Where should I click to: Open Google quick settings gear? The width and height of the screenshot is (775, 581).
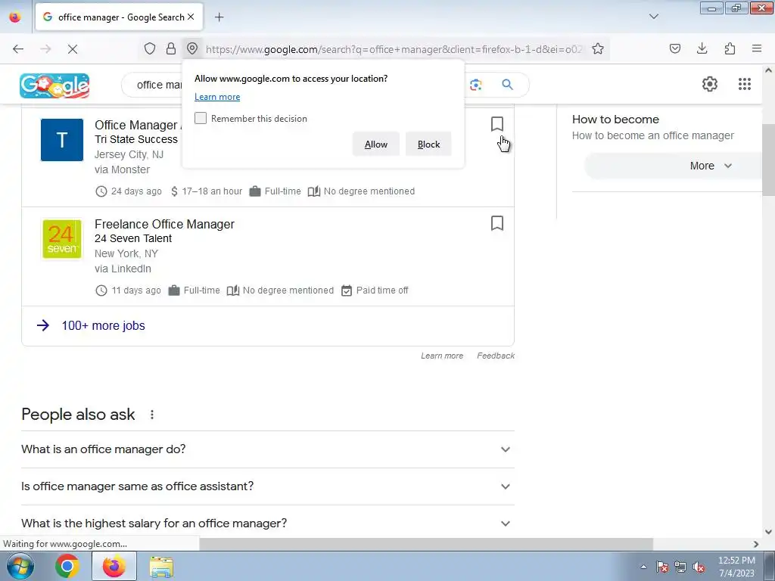click(710, 84)
